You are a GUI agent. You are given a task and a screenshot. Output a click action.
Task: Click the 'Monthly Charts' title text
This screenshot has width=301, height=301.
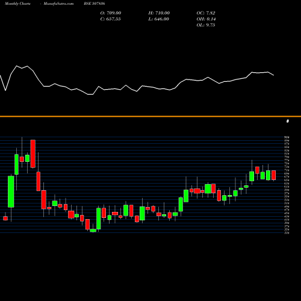(x=17, y=4)
